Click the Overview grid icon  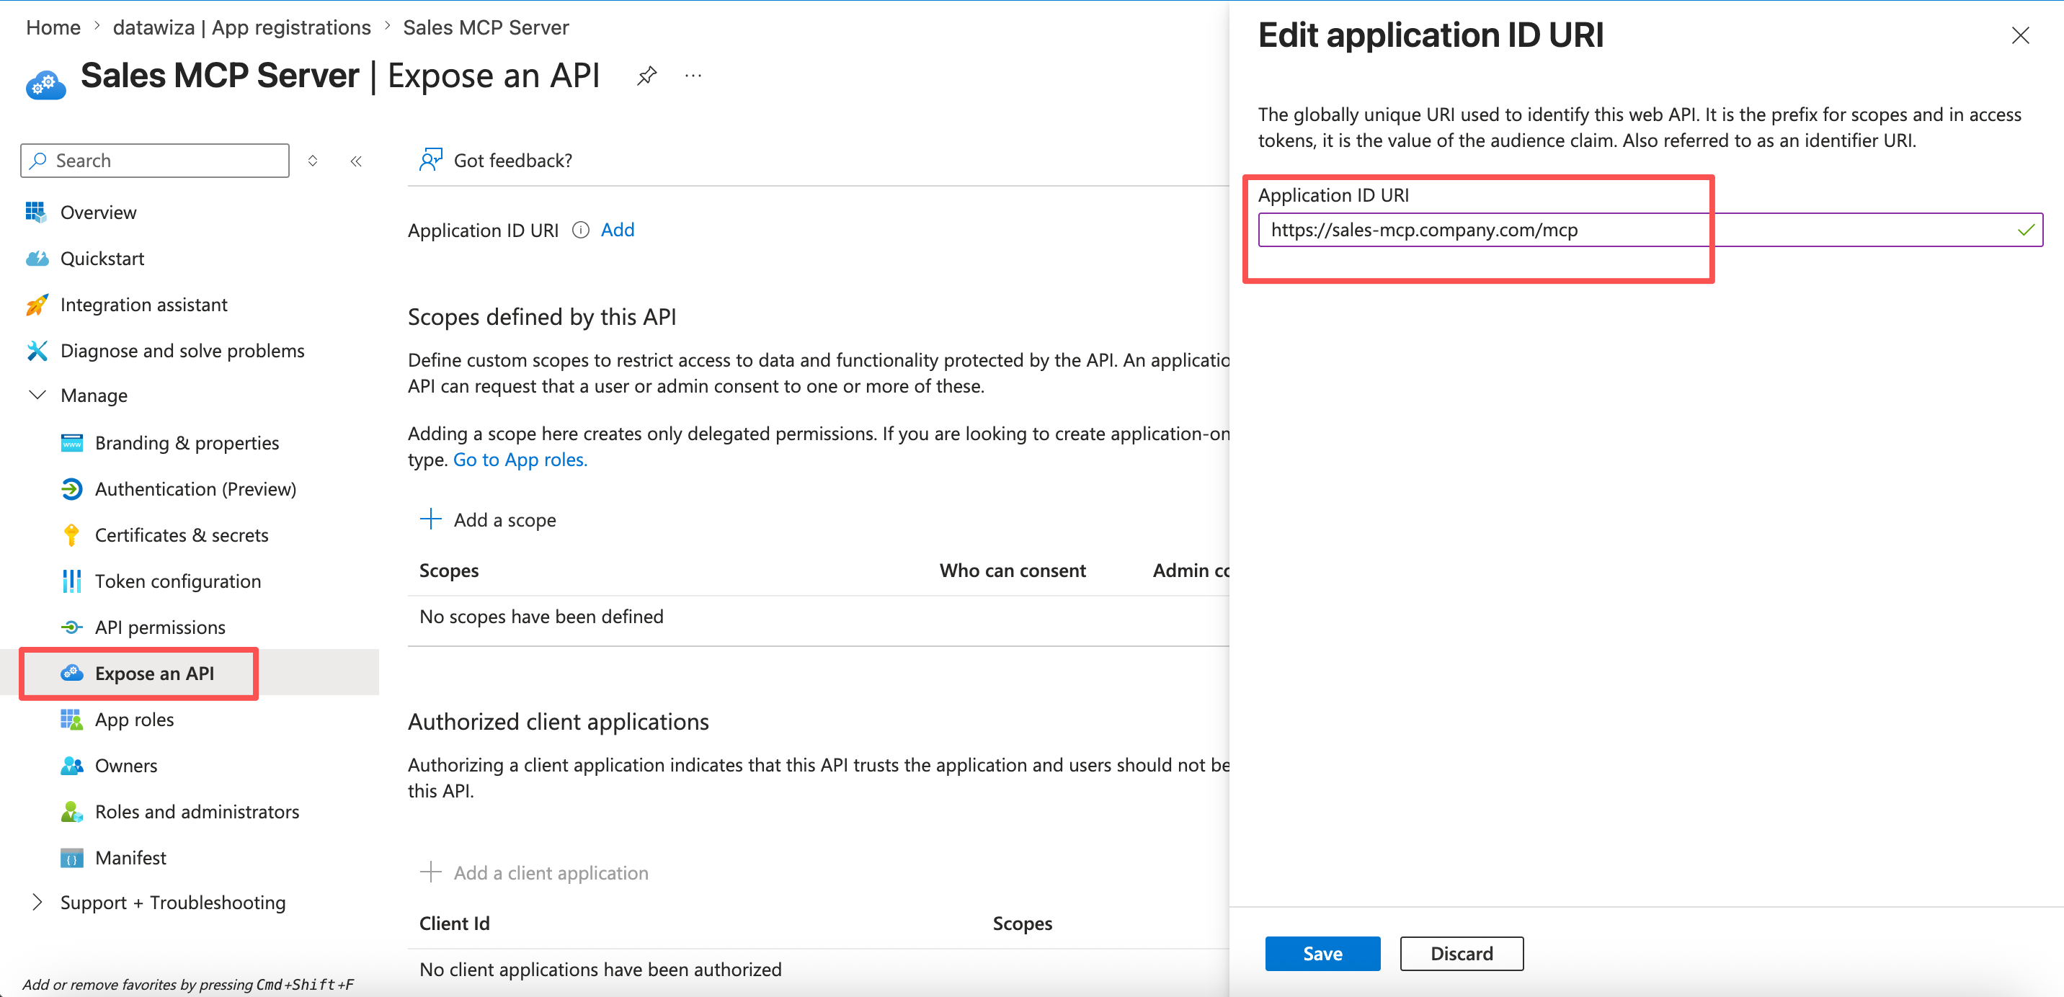pyautogui.click(x=36, y=211)
